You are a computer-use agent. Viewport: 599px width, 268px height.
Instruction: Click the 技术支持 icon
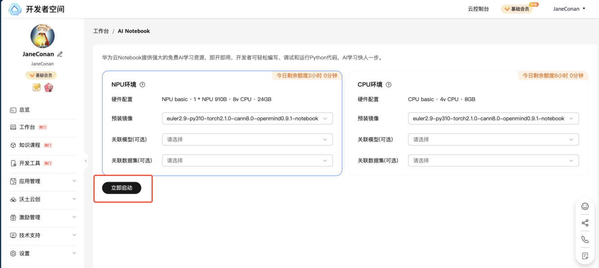coord(13,235)
